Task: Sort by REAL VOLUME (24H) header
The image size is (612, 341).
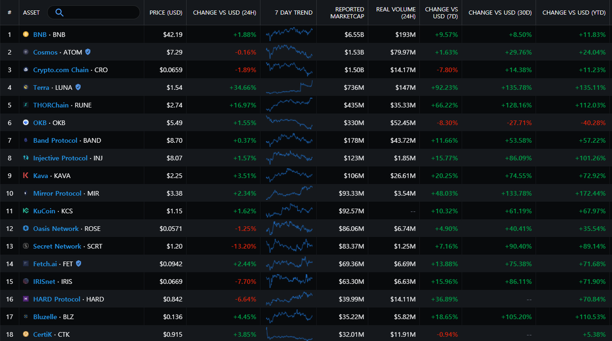Action: [x=396, y=13]
